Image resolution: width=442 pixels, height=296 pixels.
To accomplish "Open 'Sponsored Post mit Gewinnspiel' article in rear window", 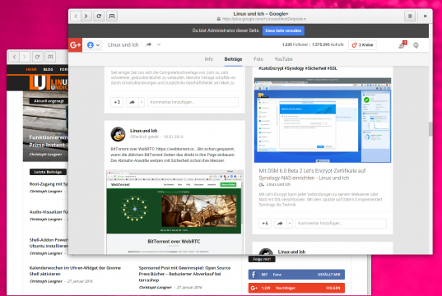I will tap(184, 274).
